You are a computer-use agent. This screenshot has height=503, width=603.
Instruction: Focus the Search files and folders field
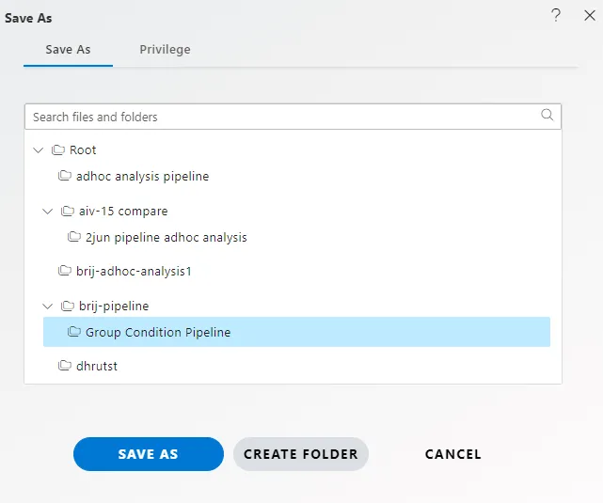coord(293,117)
